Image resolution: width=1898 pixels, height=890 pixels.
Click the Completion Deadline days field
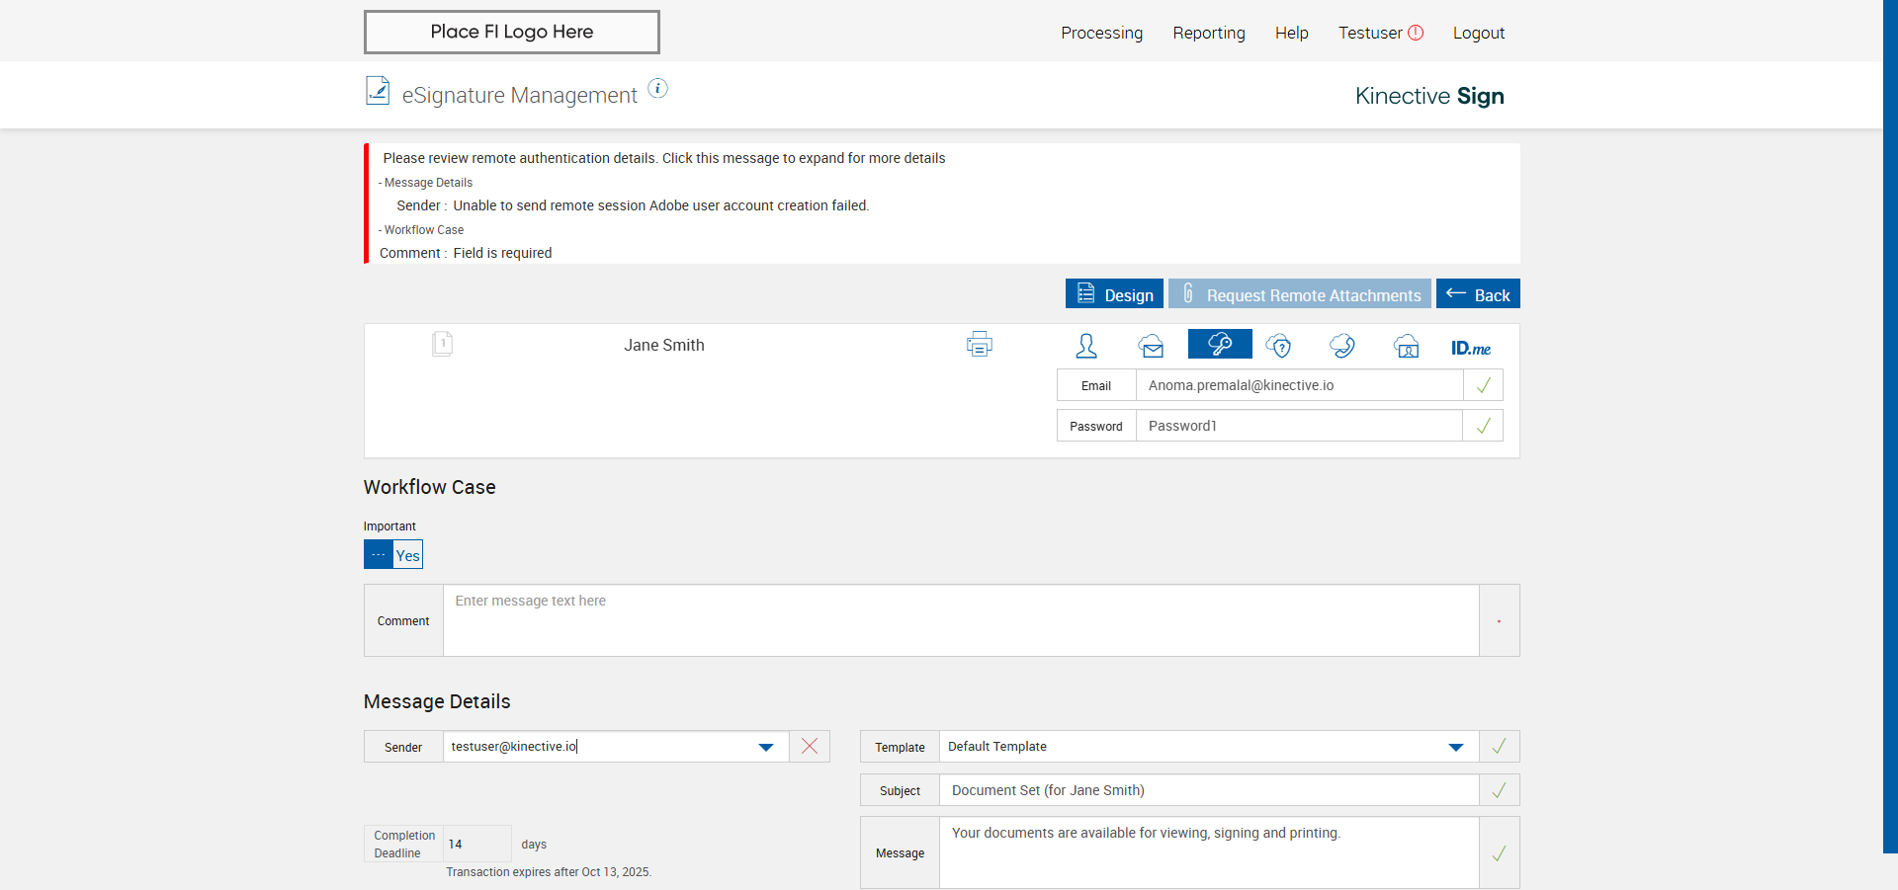tap(476, 844)
